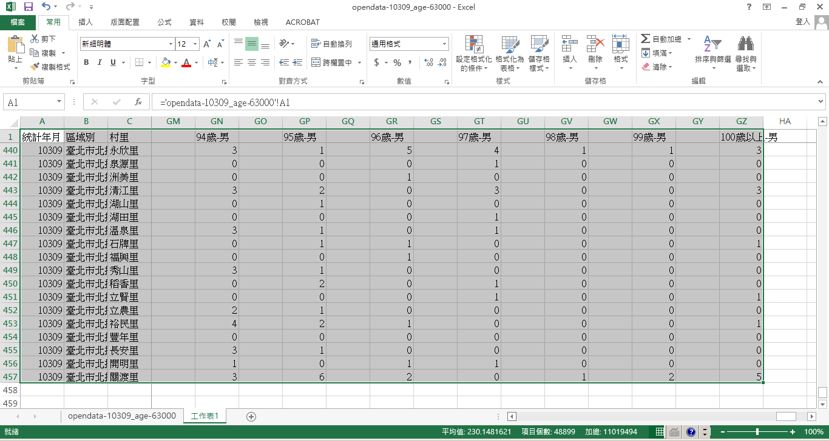Screen dimensions: 829x441
Task: Click inside the formula bar text field
Action: coord(486,102)
